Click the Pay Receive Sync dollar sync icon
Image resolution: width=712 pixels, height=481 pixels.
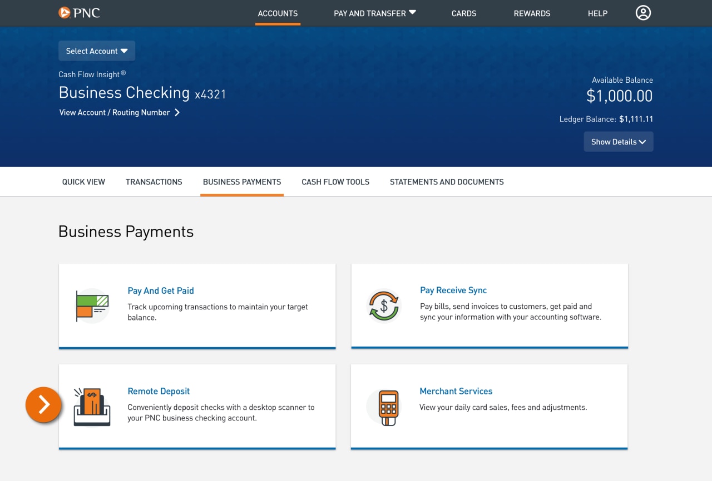383,305
